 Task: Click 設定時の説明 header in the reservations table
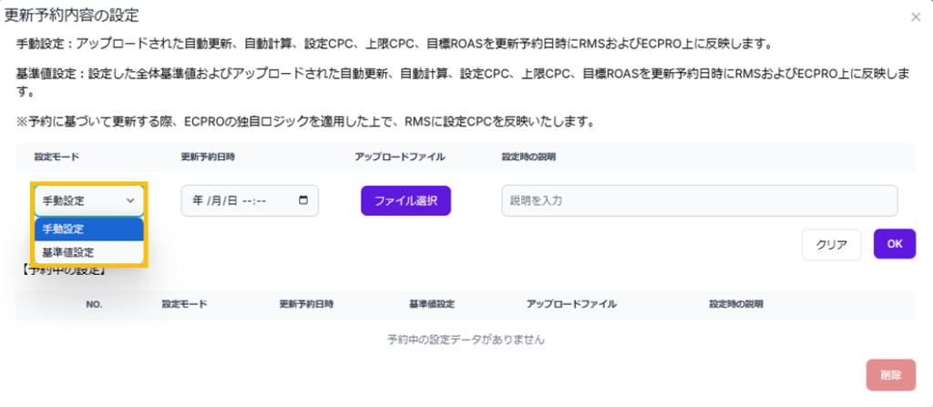click(x=735, y=304)
